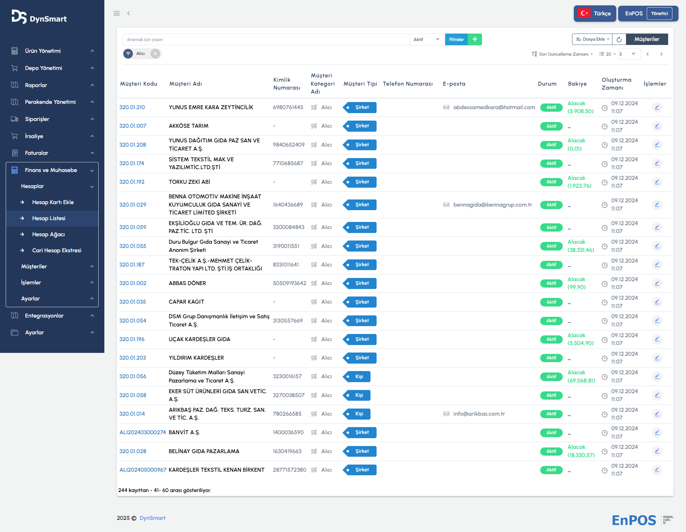686x532 pixels.
Task: Click the refresh icon next to Dosya Ekle
Action: coord(619,39)
